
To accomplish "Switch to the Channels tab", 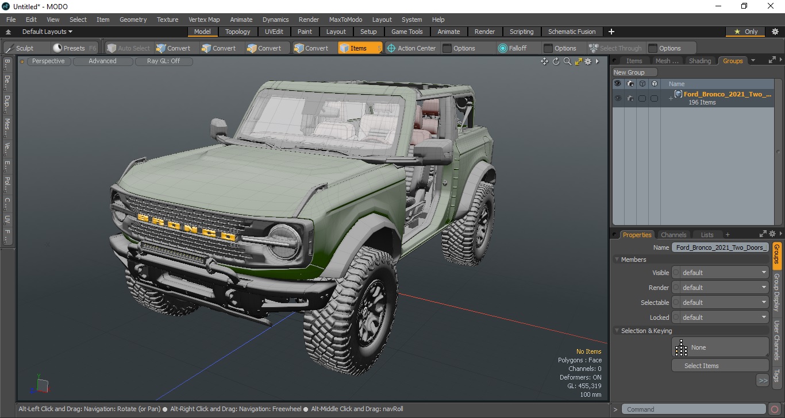I will tap(674, 235).
